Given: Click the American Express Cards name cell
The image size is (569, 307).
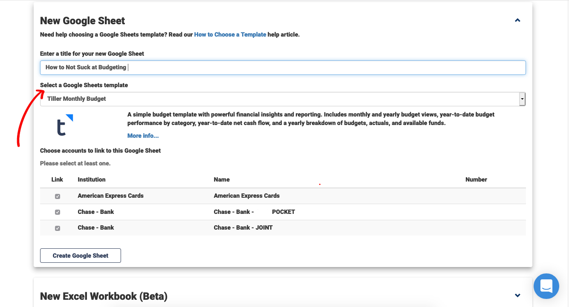Looking at the screenshot, I should [x=246, y=196].
